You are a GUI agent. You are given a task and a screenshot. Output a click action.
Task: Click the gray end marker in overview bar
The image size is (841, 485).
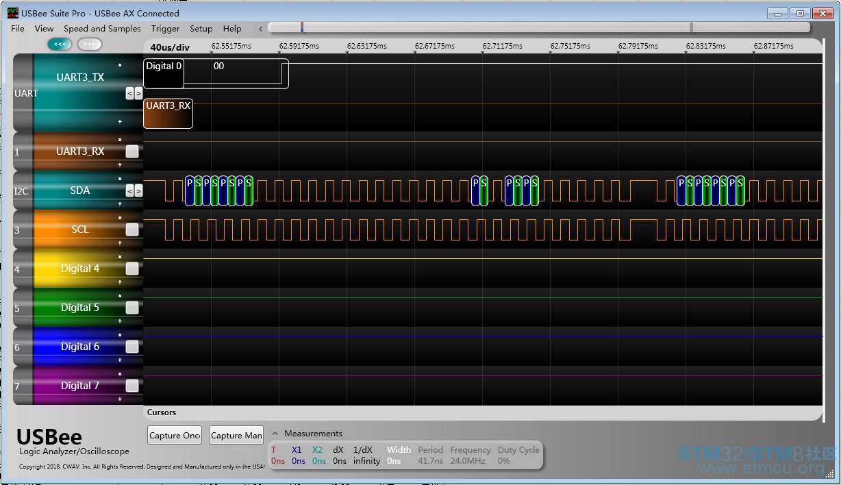coord(691,27)
